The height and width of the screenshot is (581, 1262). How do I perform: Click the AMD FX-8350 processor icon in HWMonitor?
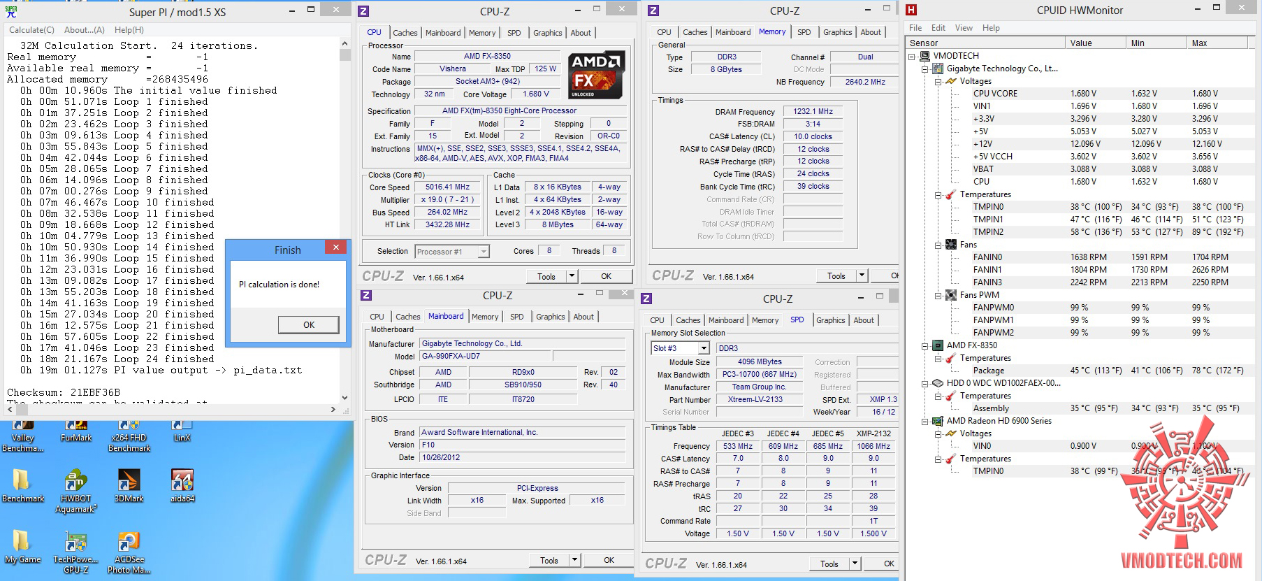pyautogui.click(x=938, y=345)
